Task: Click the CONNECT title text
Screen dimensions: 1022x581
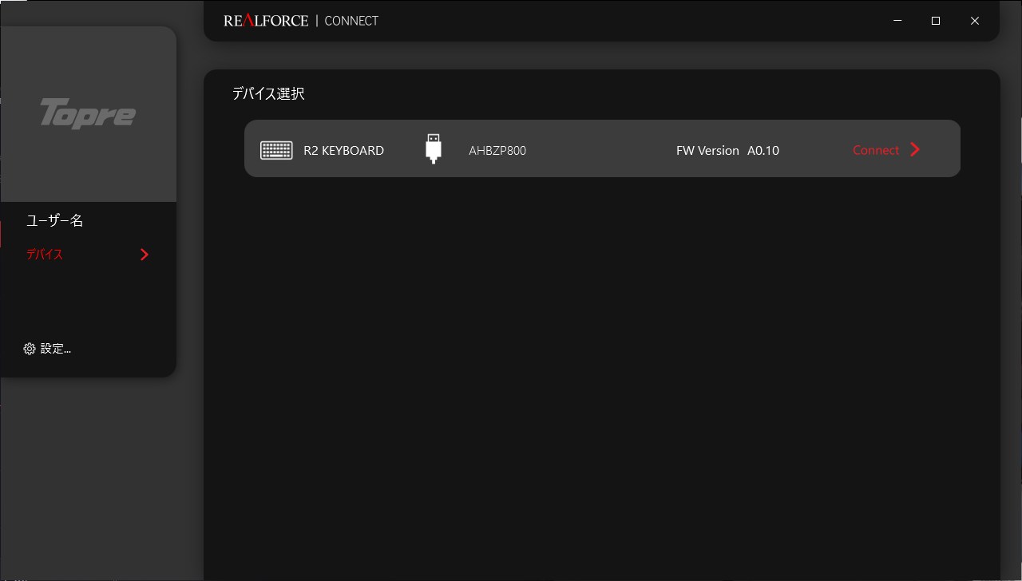Action: pos(351,21)
